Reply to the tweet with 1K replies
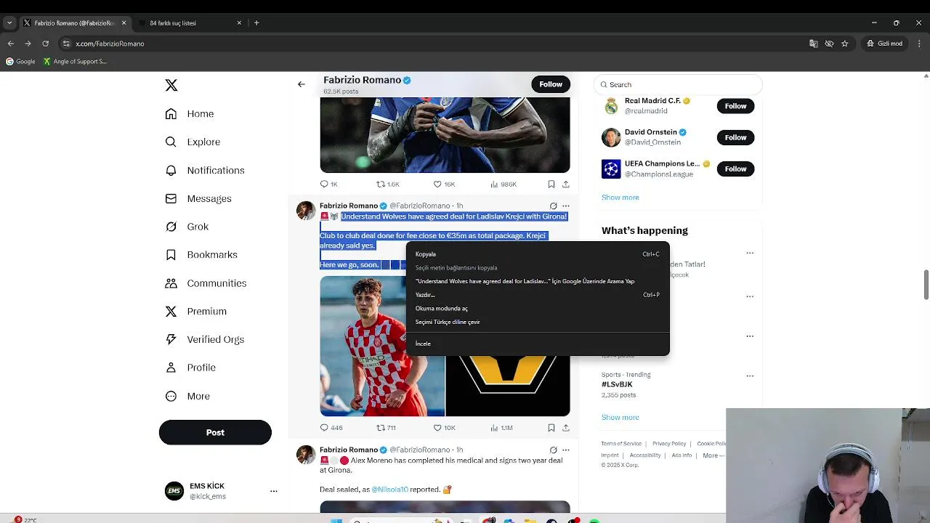 (x=329, y=185)
